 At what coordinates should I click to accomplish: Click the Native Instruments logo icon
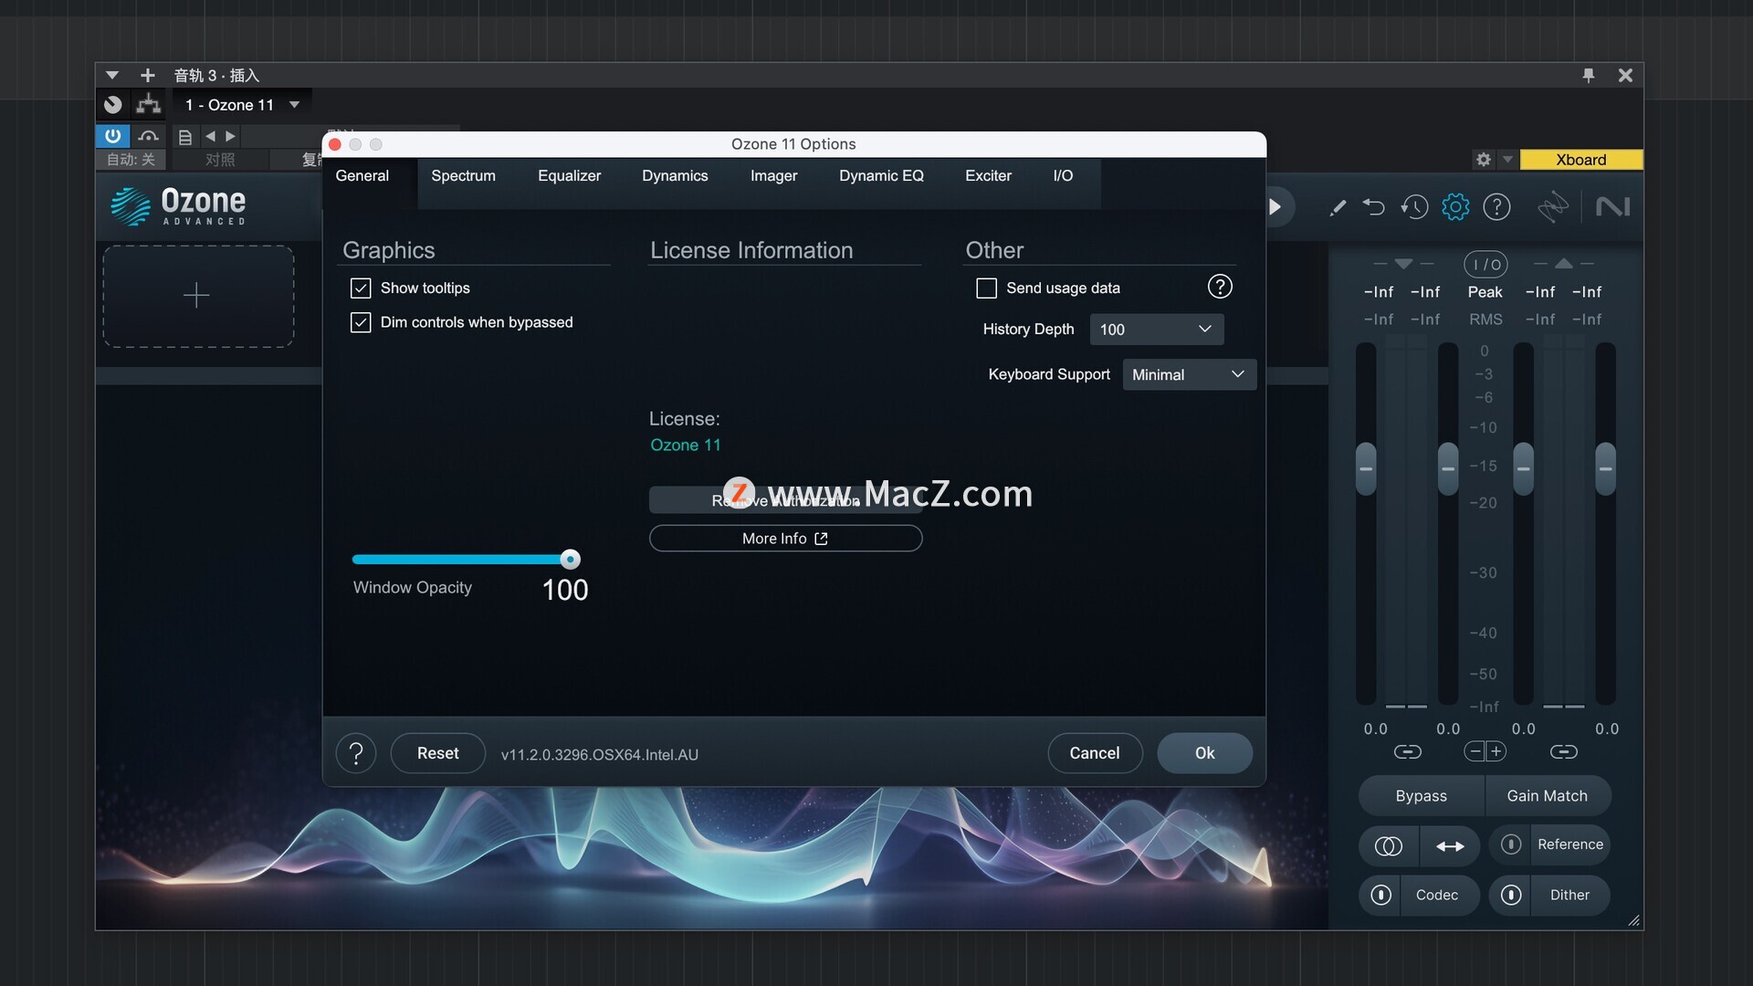(x=1612, y=207)
